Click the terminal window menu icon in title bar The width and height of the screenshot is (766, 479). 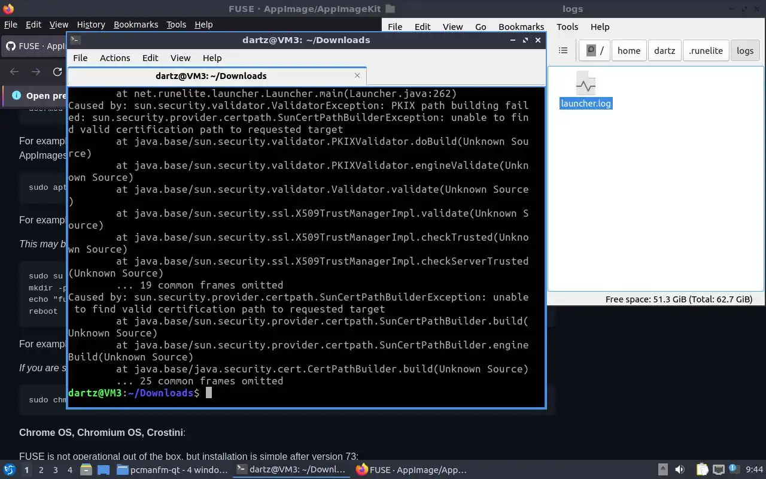click(75, 40)
